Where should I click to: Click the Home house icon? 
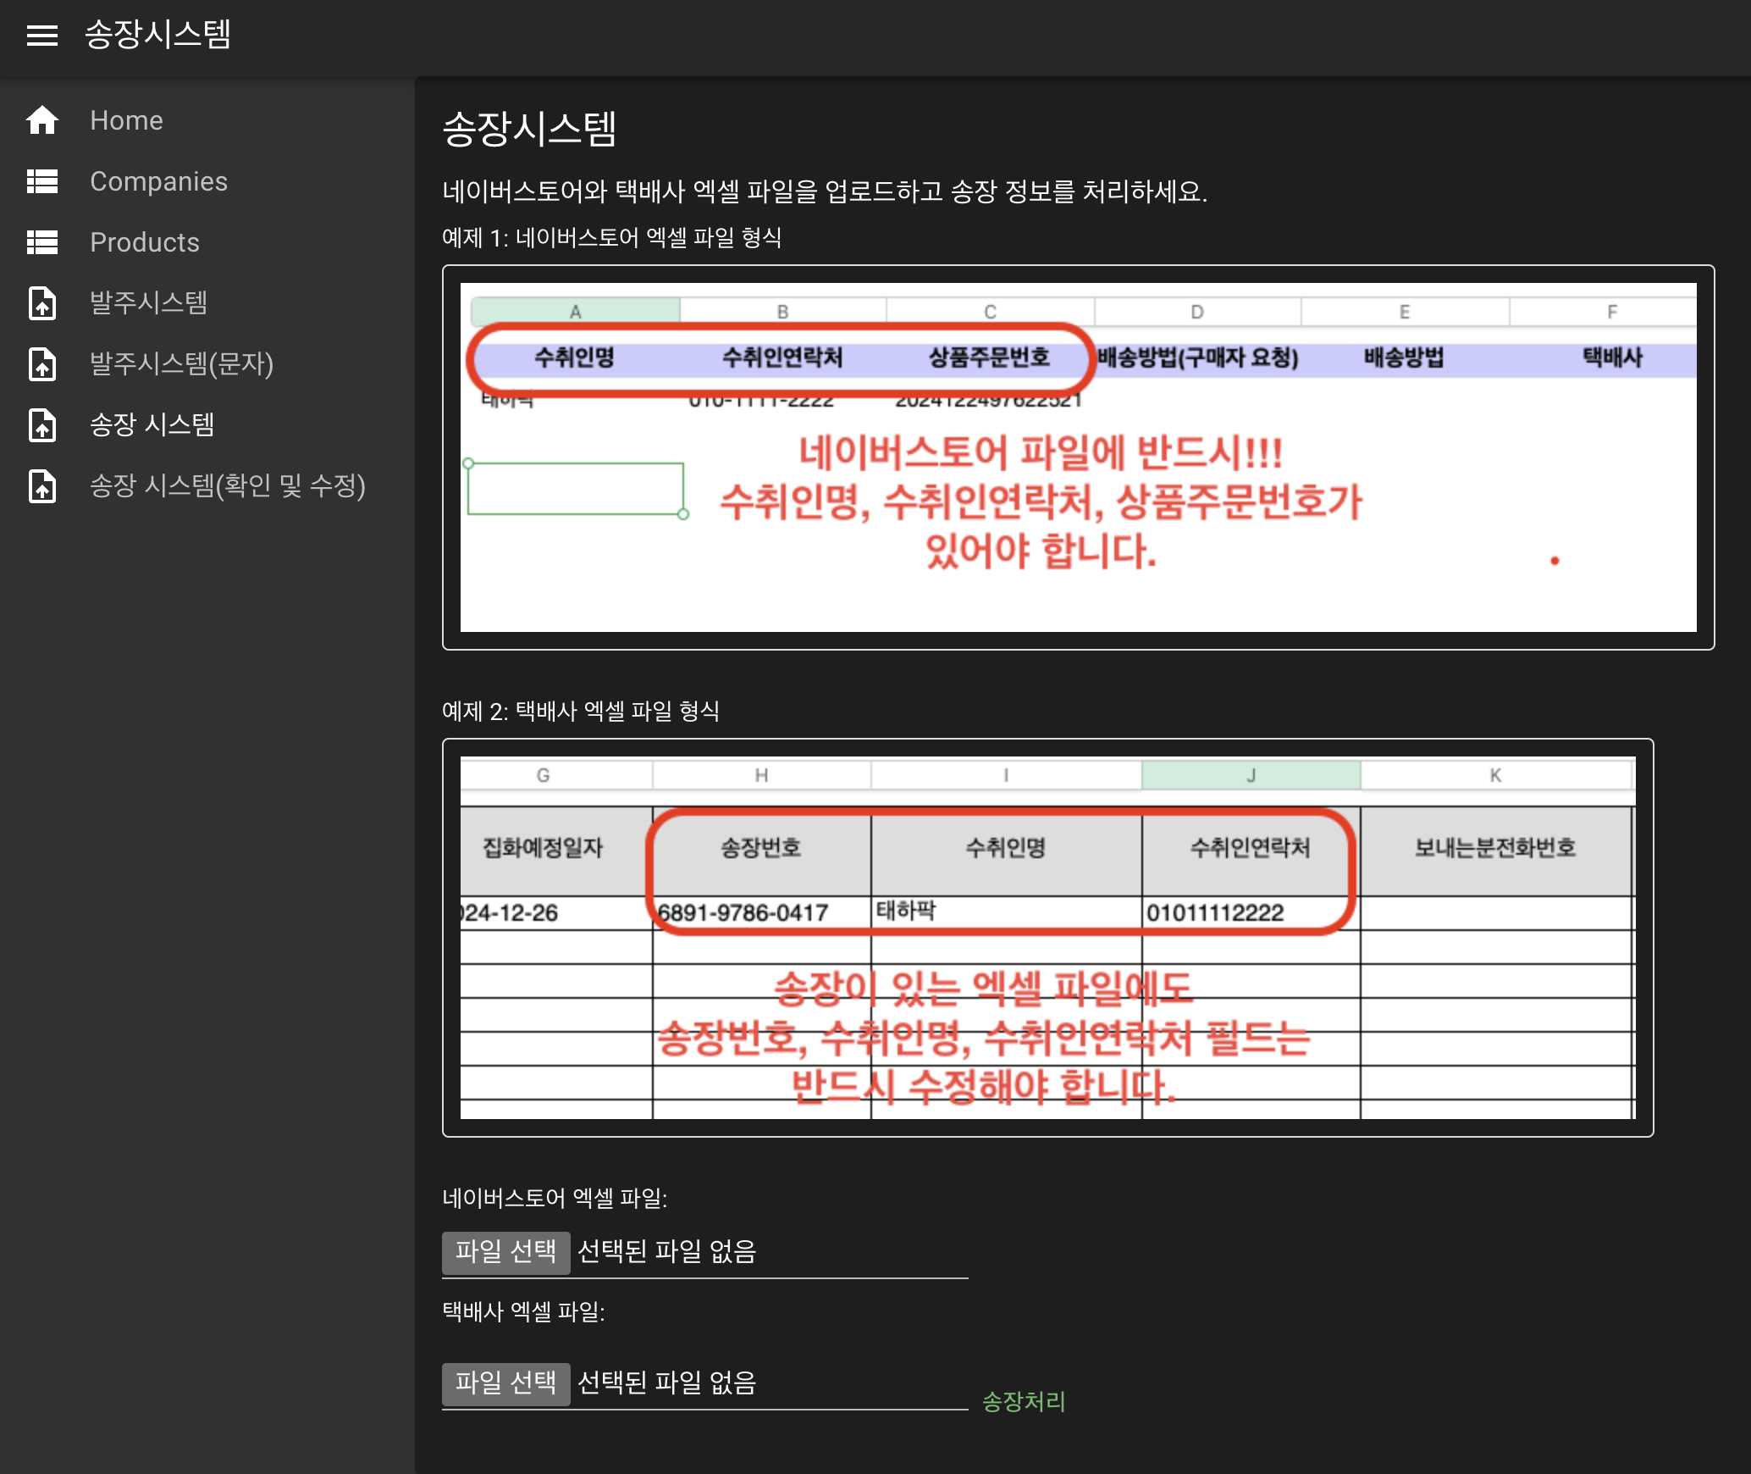click(41, 120)
